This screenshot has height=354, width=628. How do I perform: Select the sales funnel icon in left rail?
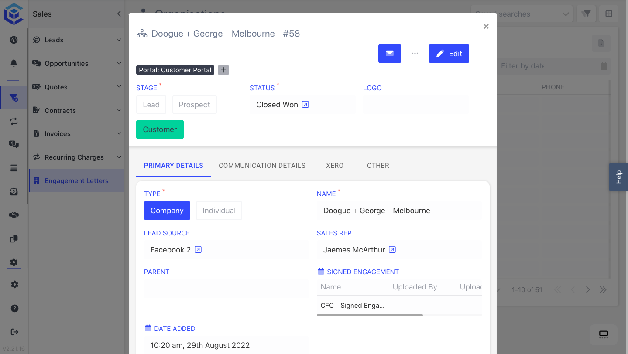[14, 98]
